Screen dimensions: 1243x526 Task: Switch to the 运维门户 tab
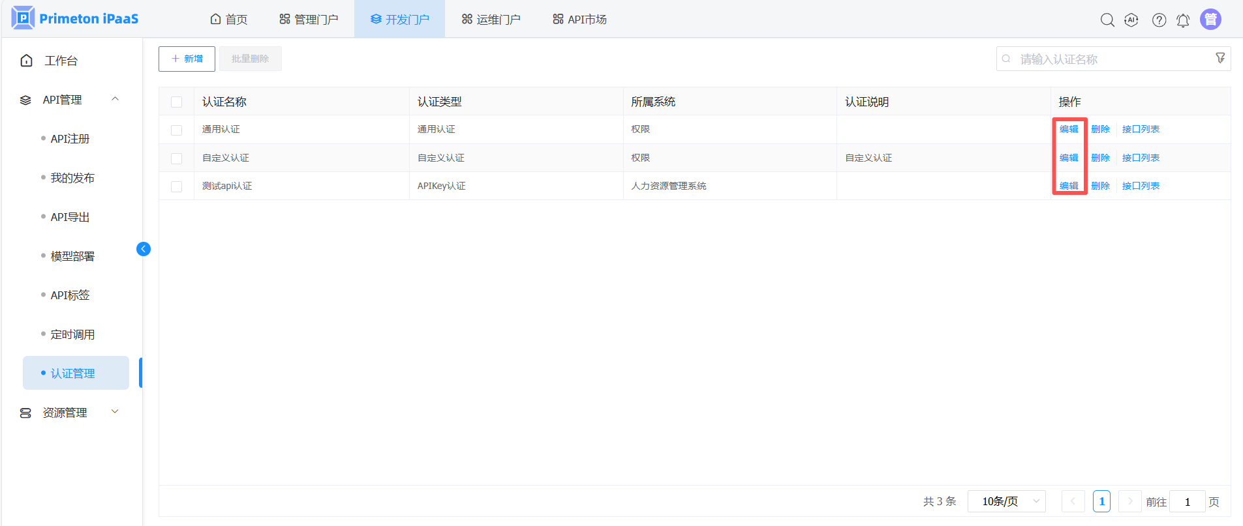click(491, 20)
